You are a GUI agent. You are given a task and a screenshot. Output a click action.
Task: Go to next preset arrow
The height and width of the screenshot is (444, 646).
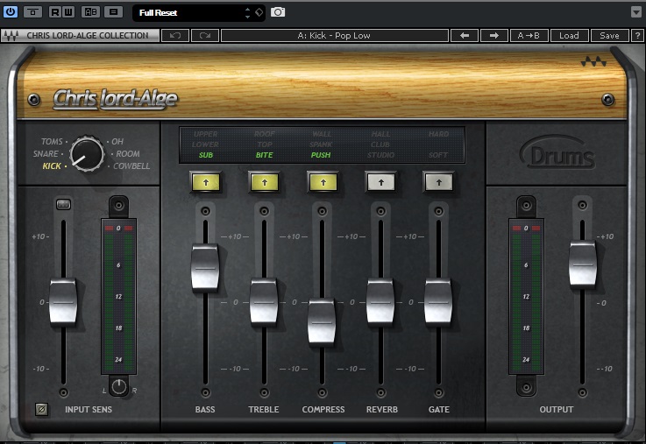click(494, 35)
